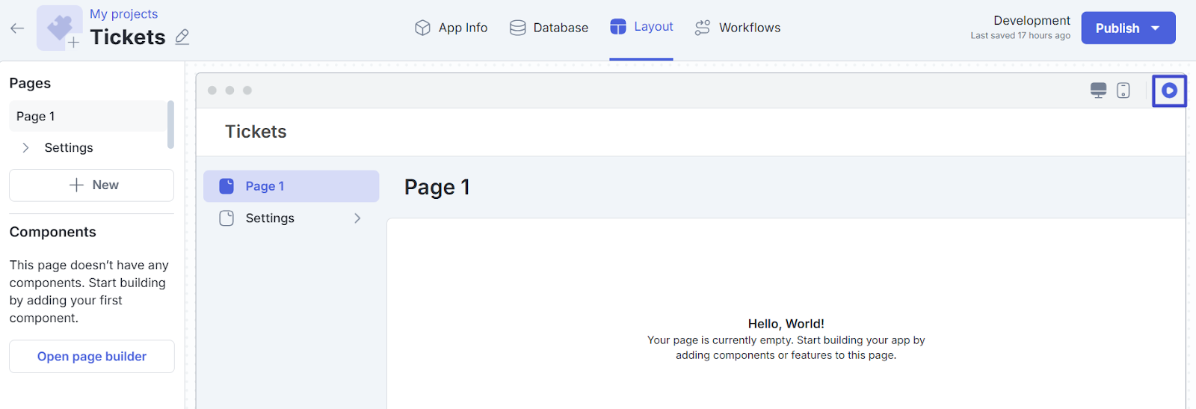Open the Publish dropdown arrow
1196x409 pixels.
[1156, 28]
